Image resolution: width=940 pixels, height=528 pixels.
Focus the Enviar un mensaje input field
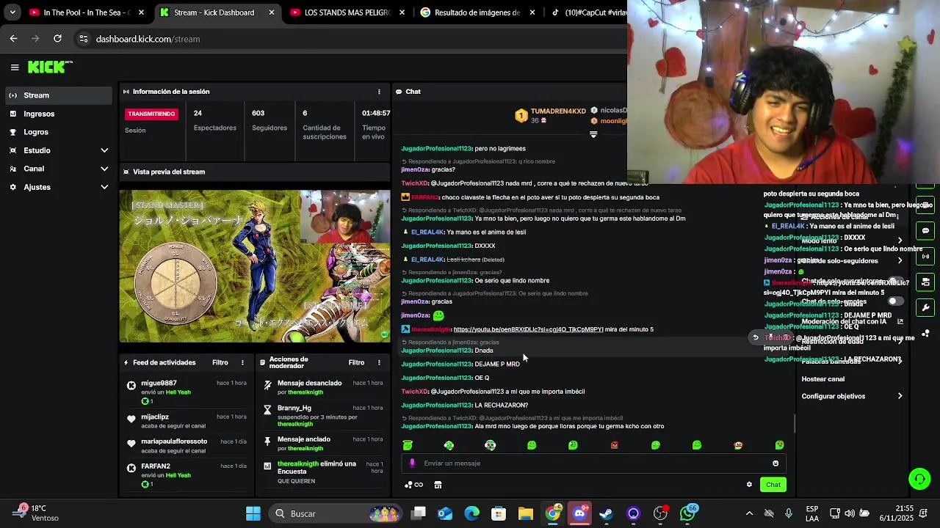(x=593, y=463)
